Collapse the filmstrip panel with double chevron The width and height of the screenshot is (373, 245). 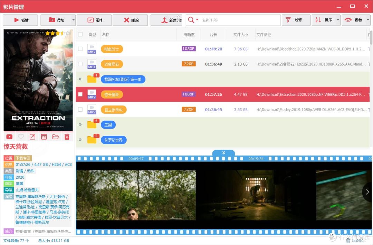(223, 153)
